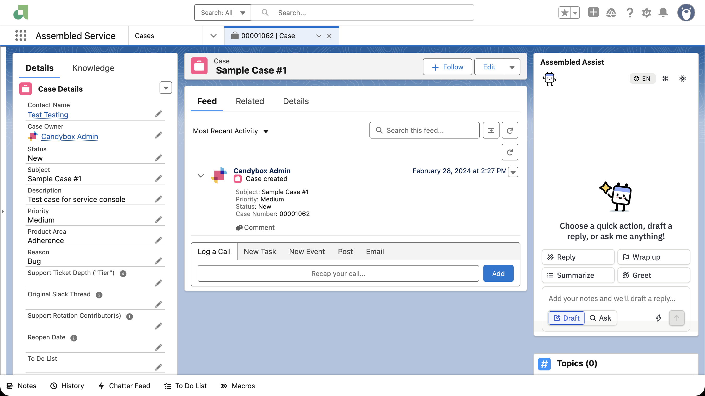
Task: Click Summarize quick action
Action: [578, 275]
